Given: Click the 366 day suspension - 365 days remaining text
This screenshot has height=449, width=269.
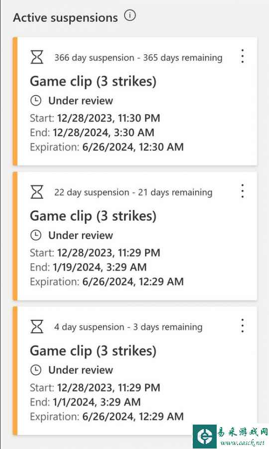Looking at the screenshot, I should [138, 57].
